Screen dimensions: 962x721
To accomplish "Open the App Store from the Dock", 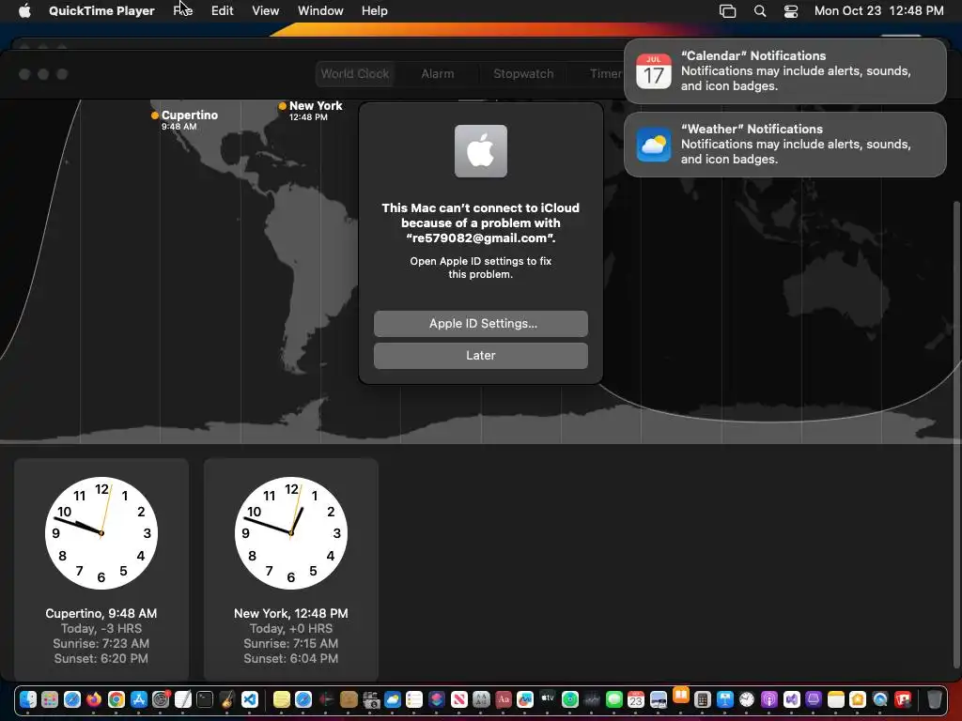I will (x=139, y=698).
